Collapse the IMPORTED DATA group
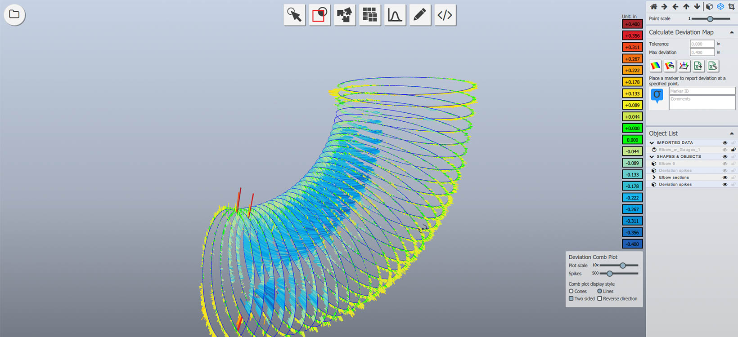The height and width of the screenshot is (337, 738). click(652, 143)
